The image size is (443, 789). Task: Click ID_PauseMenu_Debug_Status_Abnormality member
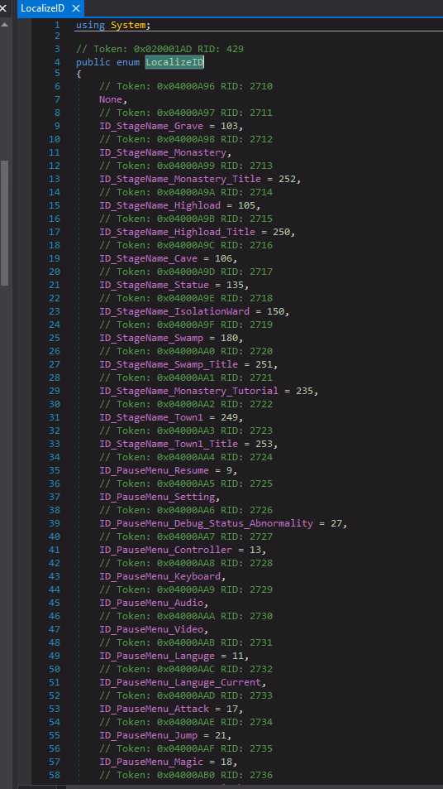(x=206, y=523)
